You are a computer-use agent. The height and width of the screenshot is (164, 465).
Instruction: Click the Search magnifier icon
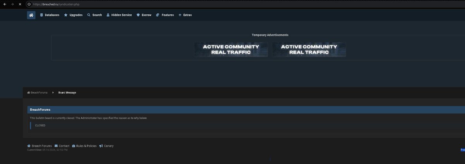click(x=89, y=15)
